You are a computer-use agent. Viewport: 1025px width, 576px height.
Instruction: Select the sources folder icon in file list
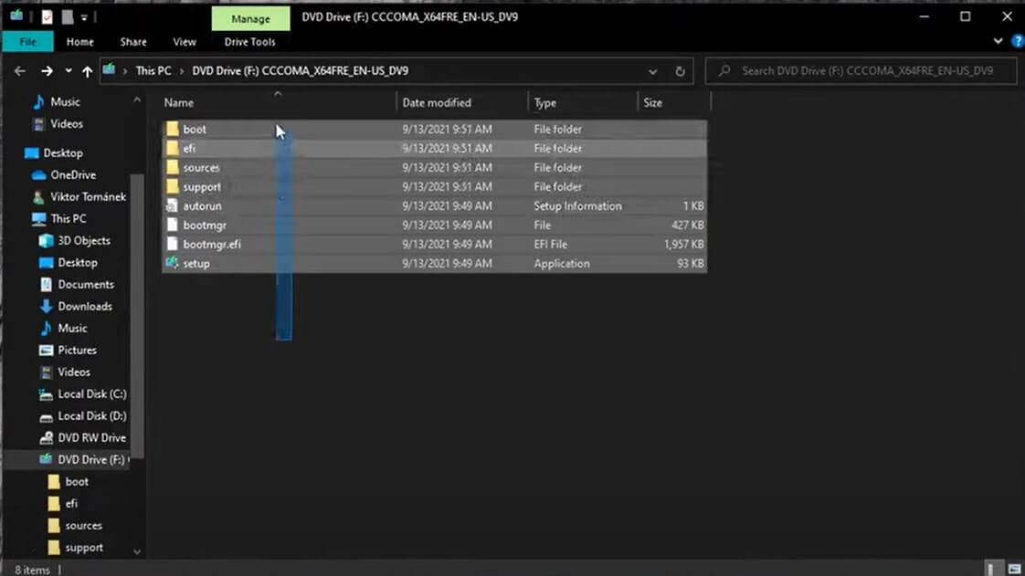(x=172, y=167)
